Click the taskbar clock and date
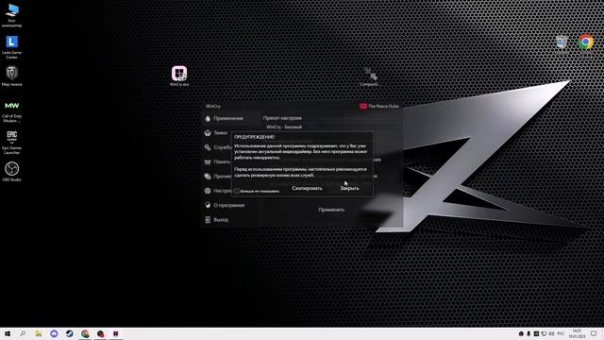Image resolution: width=604 pixels, height=340 pixels. (x=577, y=333)
